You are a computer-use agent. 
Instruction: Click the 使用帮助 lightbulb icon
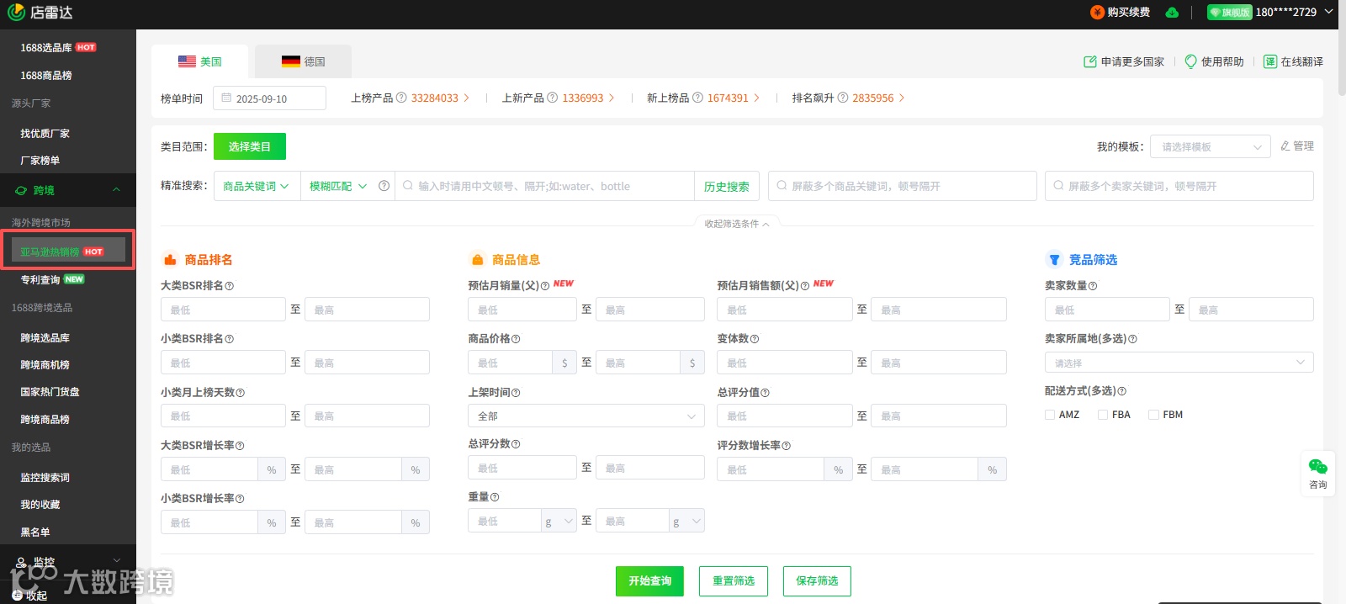tap(1190, 61)
